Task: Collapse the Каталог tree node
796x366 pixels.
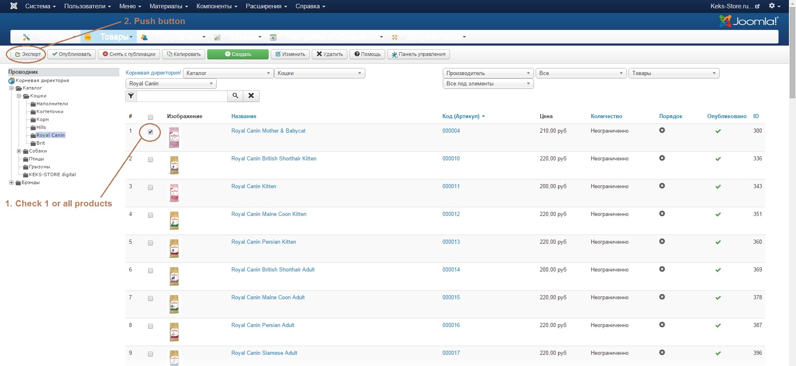Action: pyautogui.click(x=12, y=88)
